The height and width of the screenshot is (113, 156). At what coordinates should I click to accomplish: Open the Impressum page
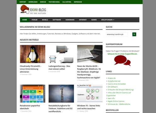pos(78,2)
